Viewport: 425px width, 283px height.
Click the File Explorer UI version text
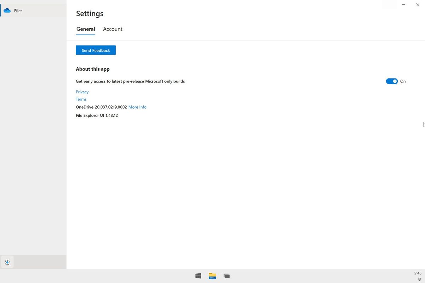tap(97, 115)
